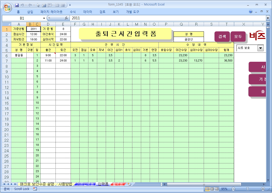Save the workbook using the floppy disk icon
Viewport: 272px width, 193px height.
17,5
